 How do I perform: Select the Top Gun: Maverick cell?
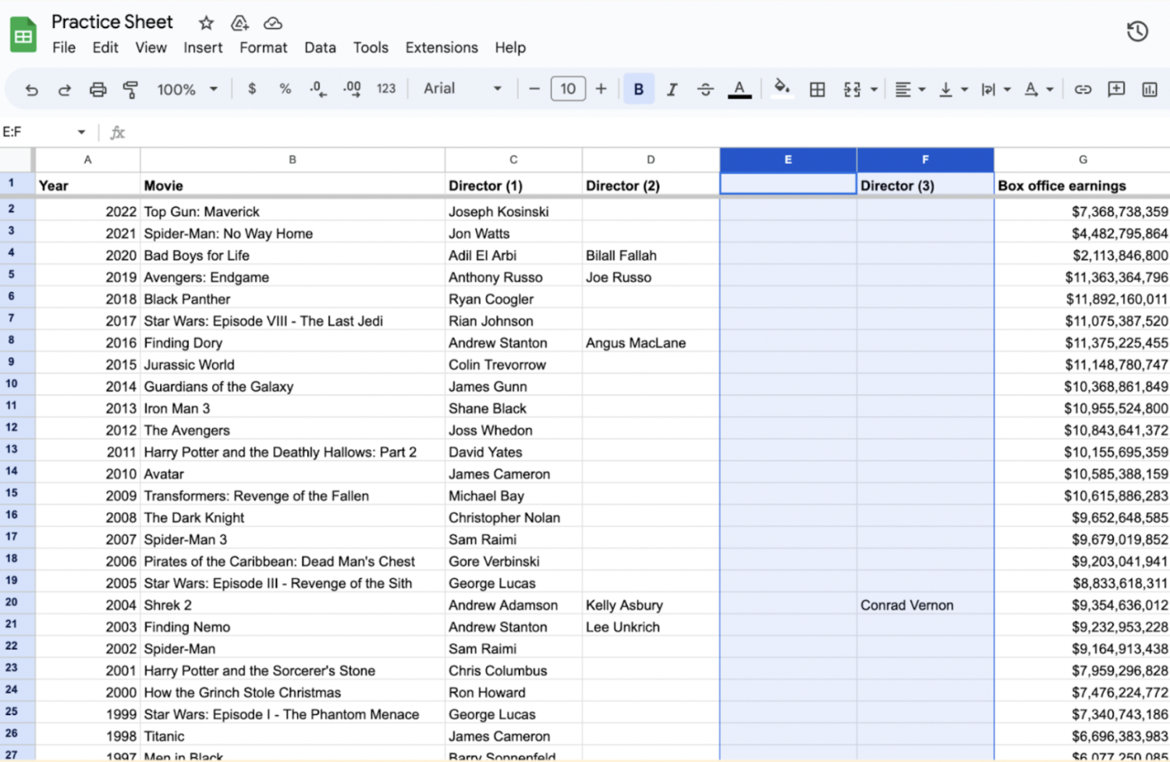coord(292,212)
